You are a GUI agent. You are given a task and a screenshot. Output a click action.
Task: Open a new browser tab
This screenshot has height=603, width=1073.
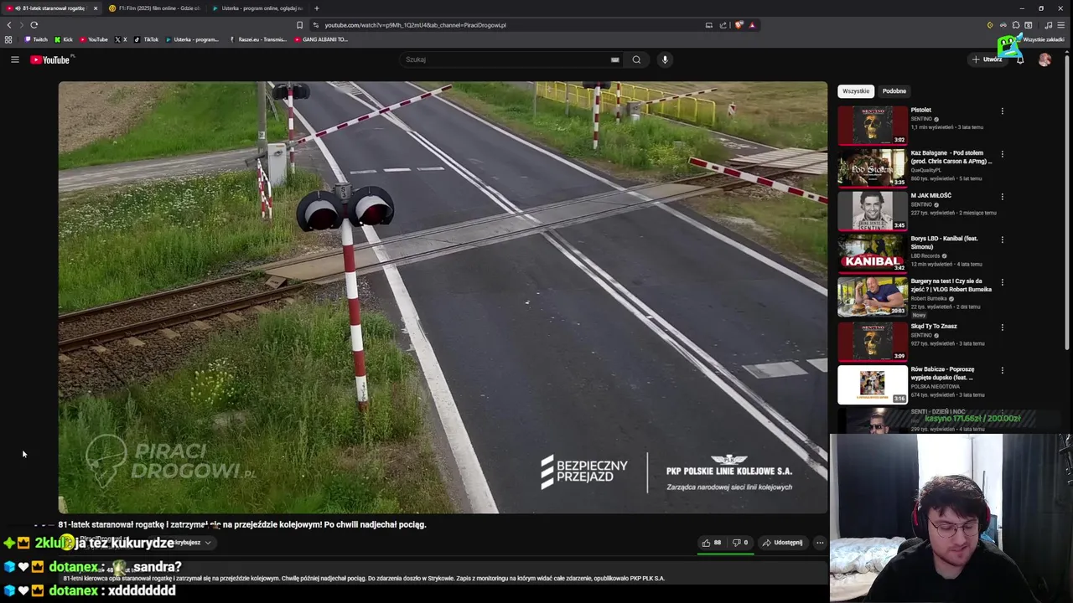[x=316, y=8]
